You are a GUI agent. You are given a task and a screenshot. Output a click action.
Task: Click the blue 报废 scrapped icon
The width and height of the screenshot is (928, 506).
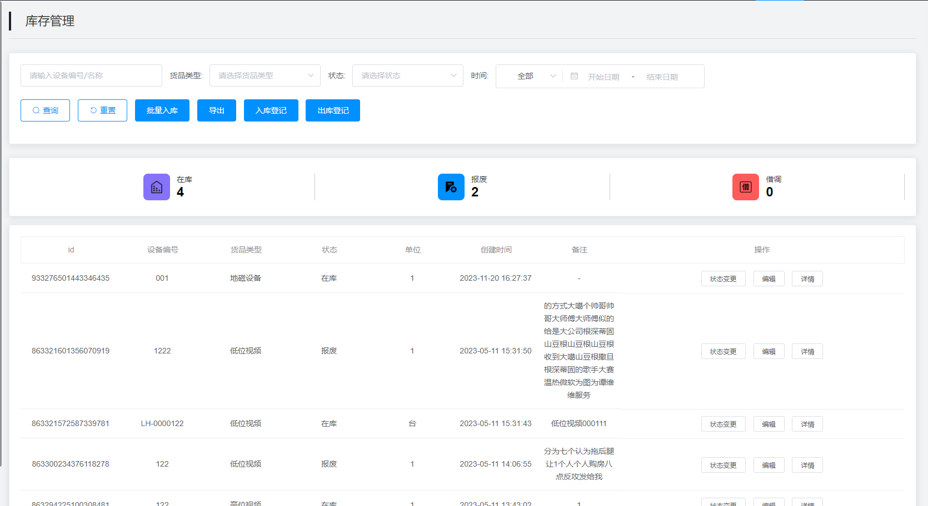point(451,187)
